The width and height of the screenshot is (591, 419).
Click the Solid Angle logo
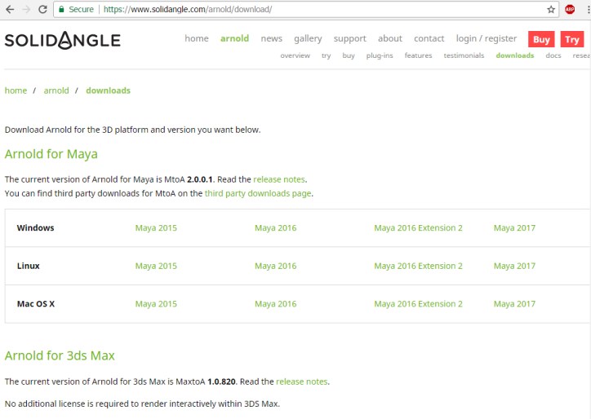(x=62, y=40)
